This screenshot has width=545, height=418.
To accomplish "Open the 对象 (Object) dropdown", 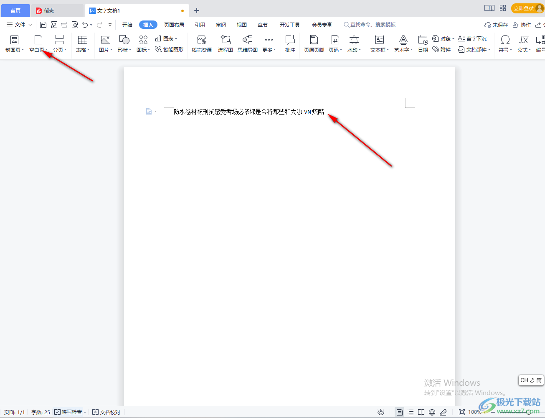I will (x=444, y=38).
